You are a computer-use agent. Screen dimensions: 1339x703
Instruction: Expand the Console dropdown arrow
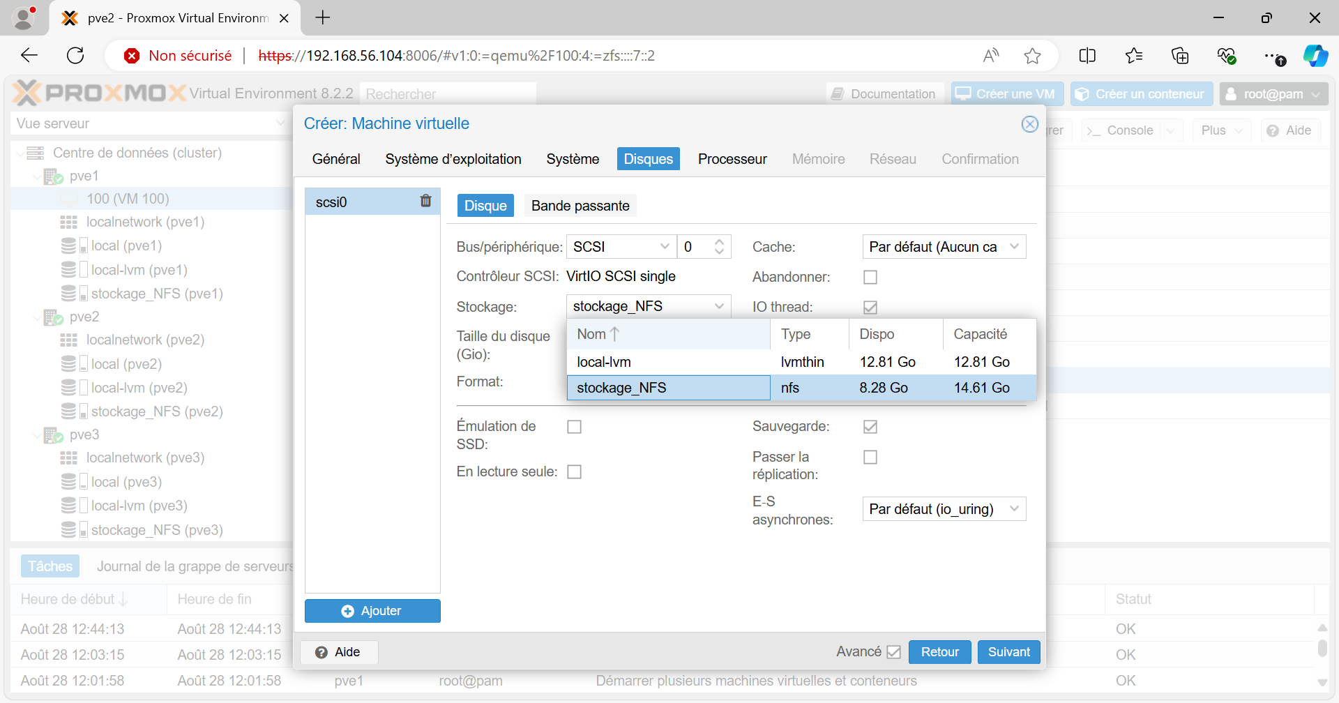[1171, 130]
